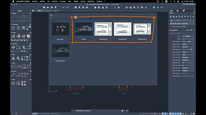Collapse the Dibujar tool group
206x115 pixels.
11,13
